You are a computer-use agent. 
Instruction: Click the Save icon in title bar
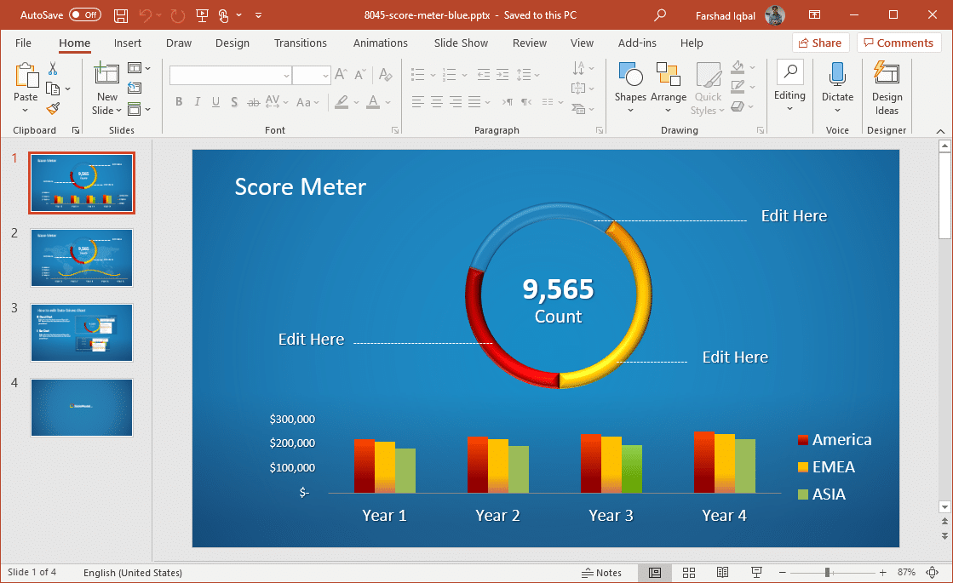click(121, 15)
